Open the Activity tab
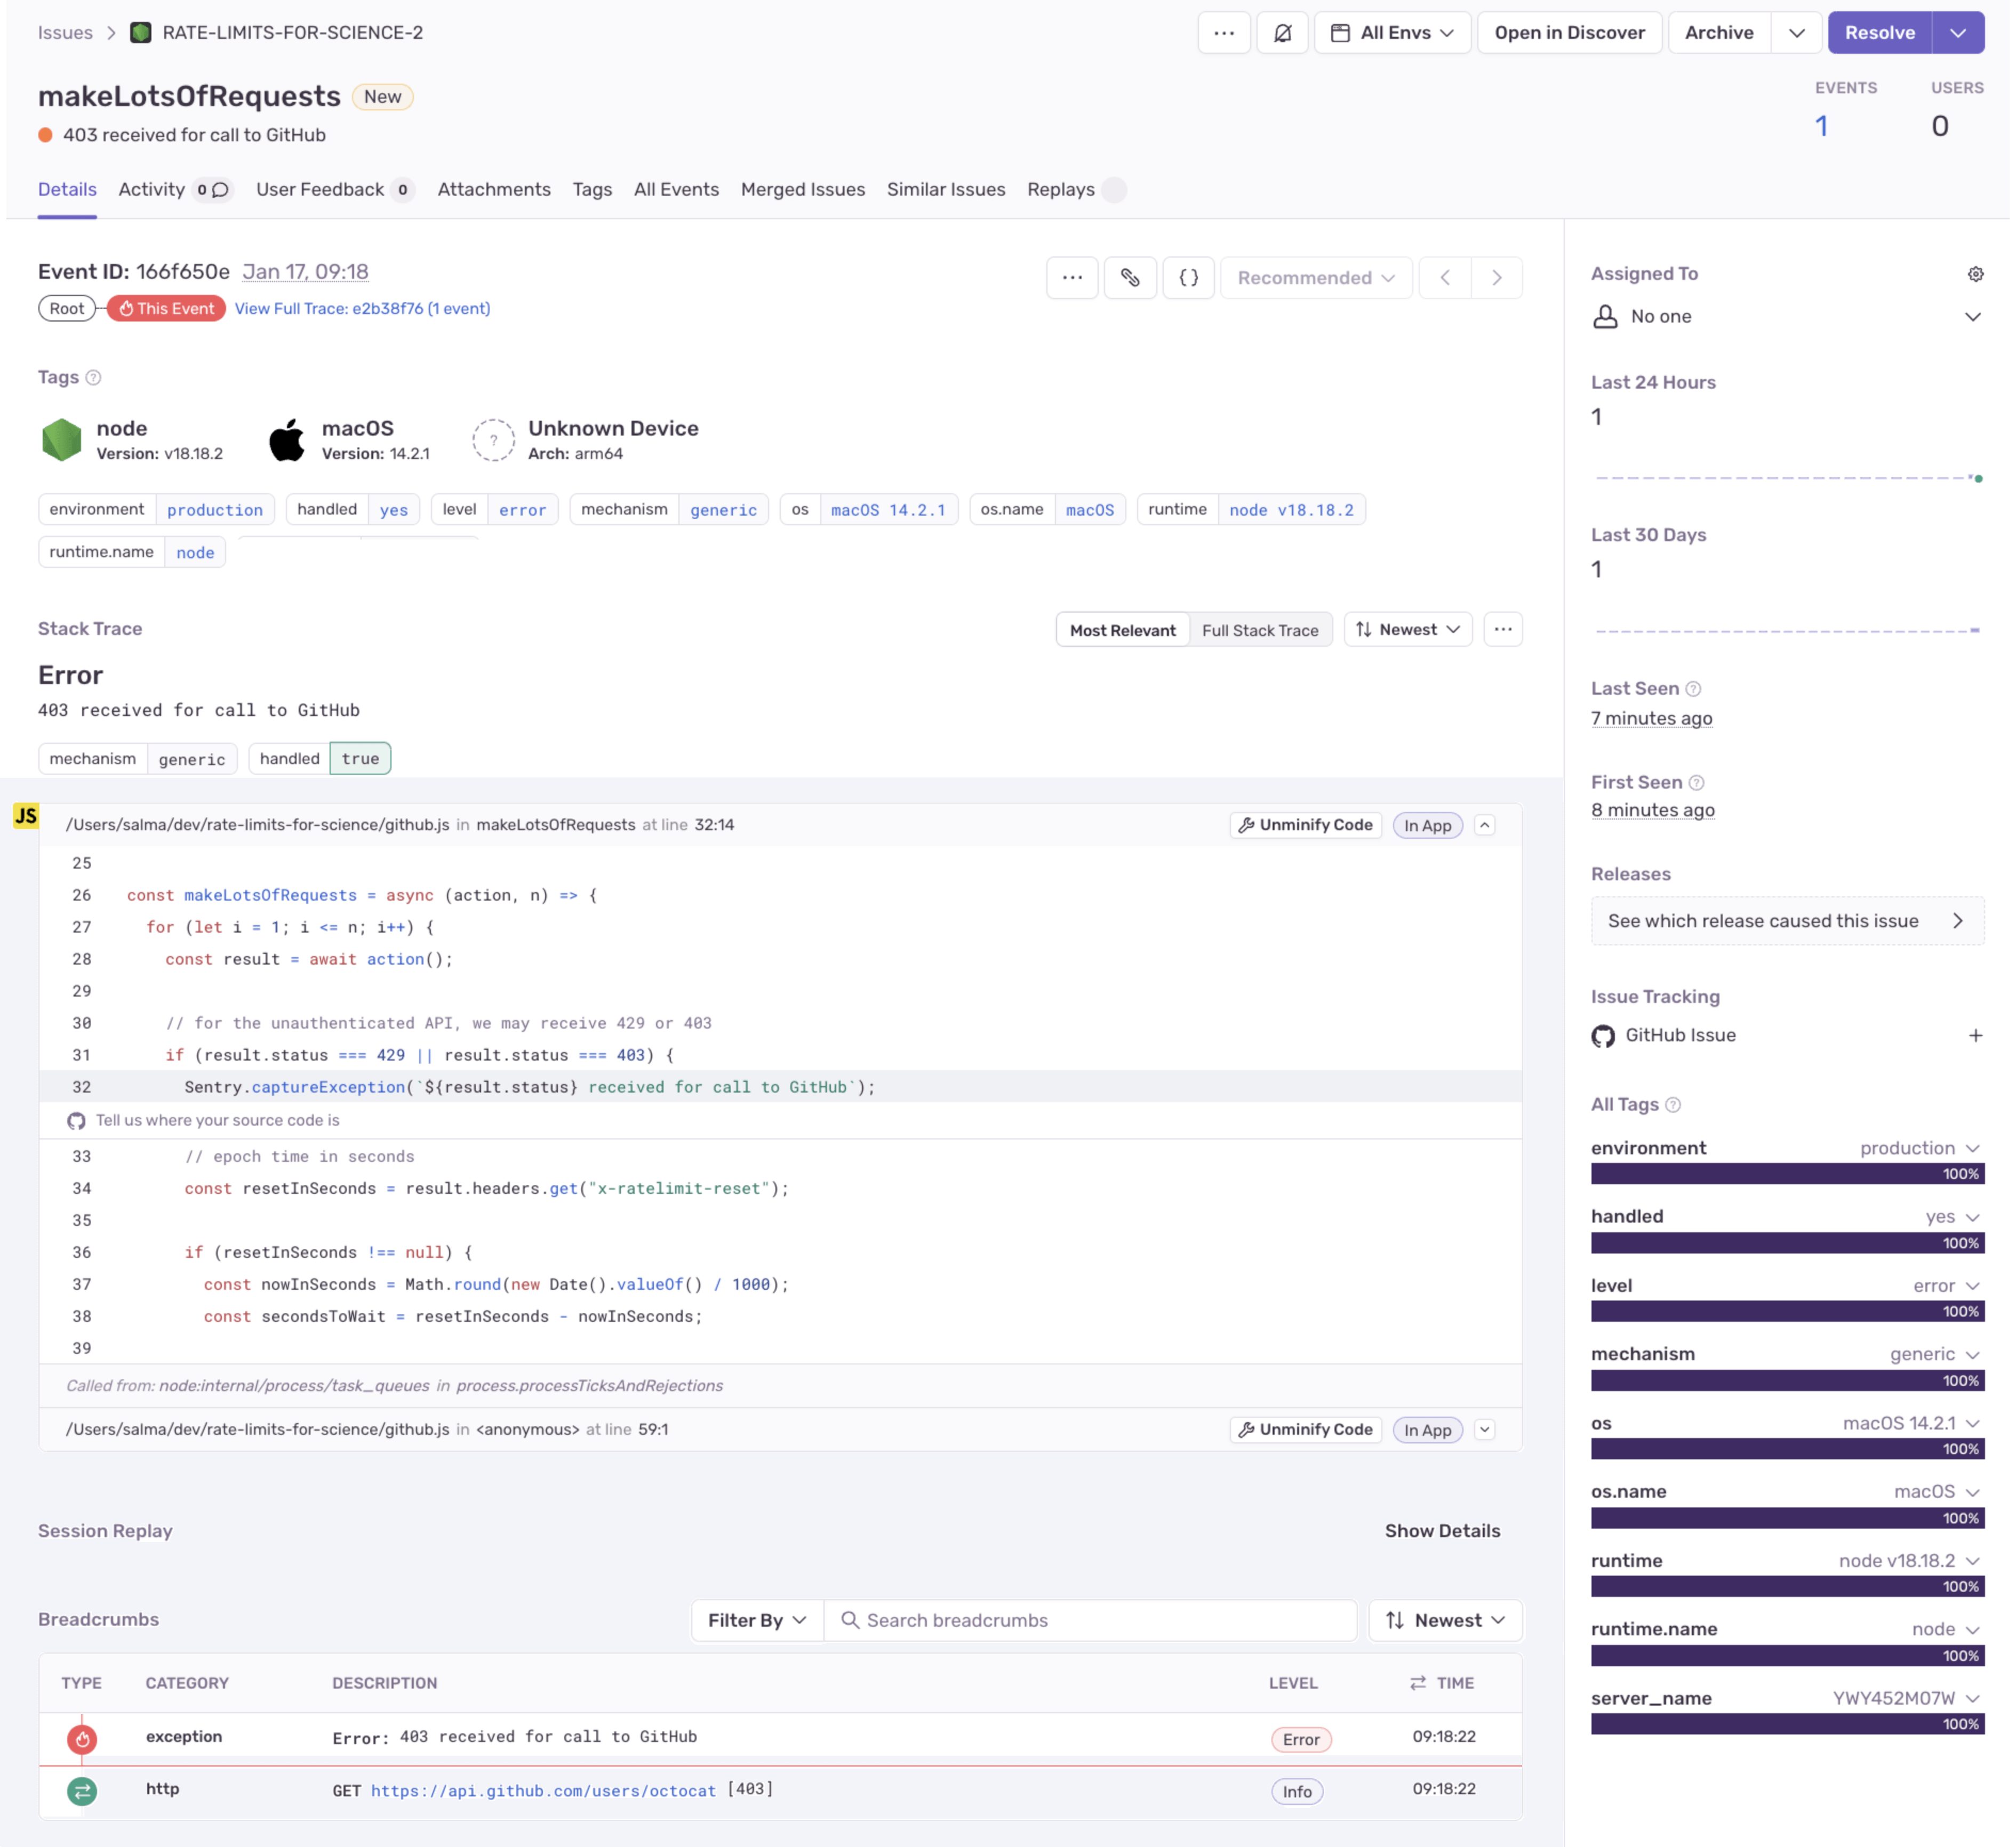 click(x=175, y=190)
